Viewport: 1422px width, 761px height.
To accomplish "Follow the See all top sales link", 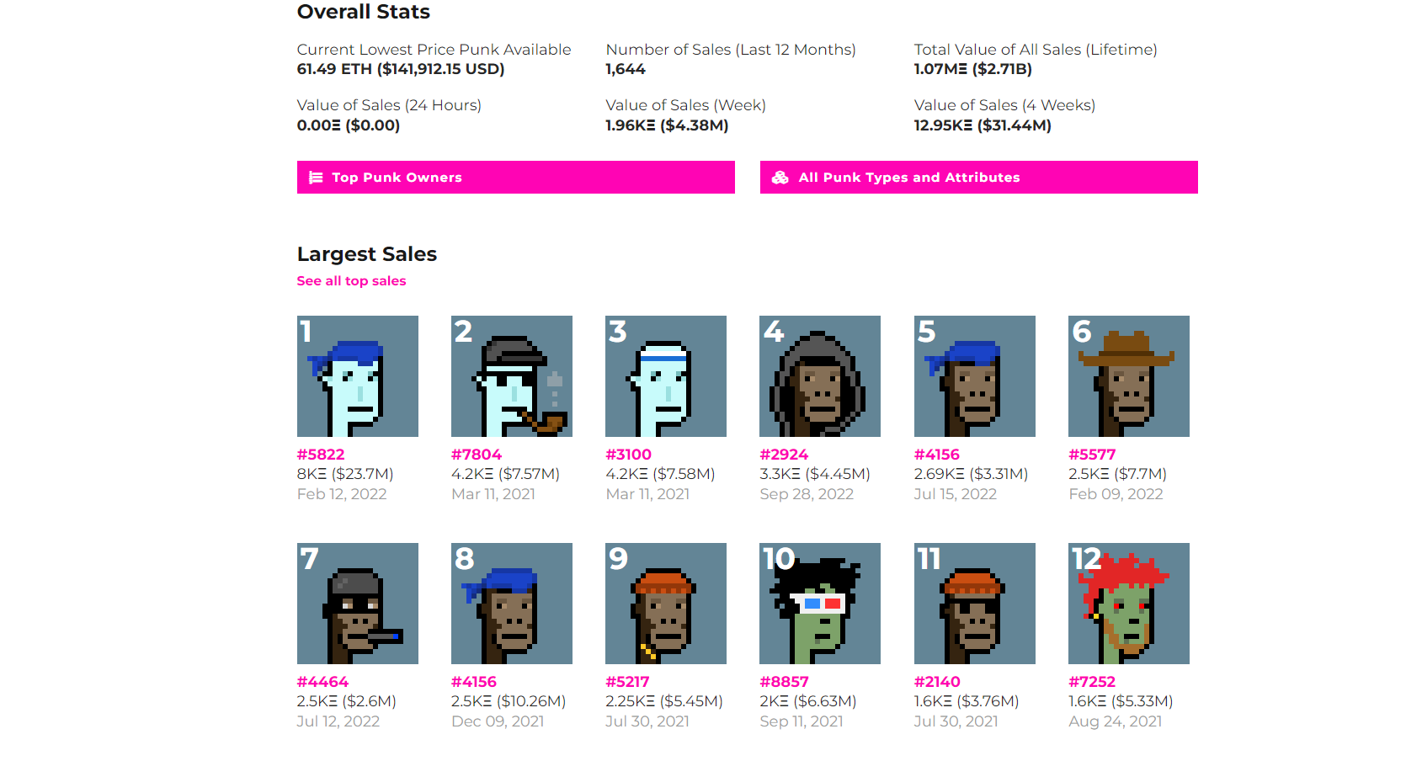I will click(351, 281).
